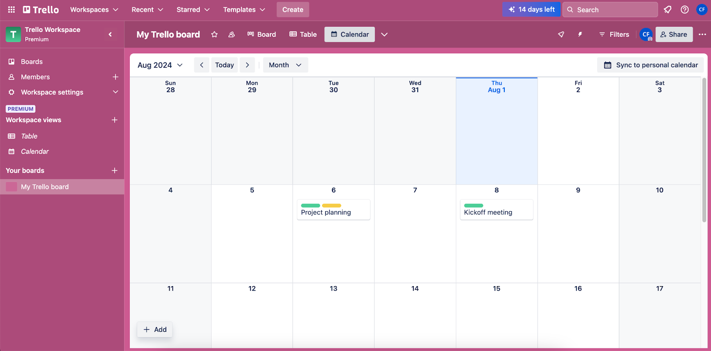
Task: Expand the board views chevron
Action: tap(384, 34)
